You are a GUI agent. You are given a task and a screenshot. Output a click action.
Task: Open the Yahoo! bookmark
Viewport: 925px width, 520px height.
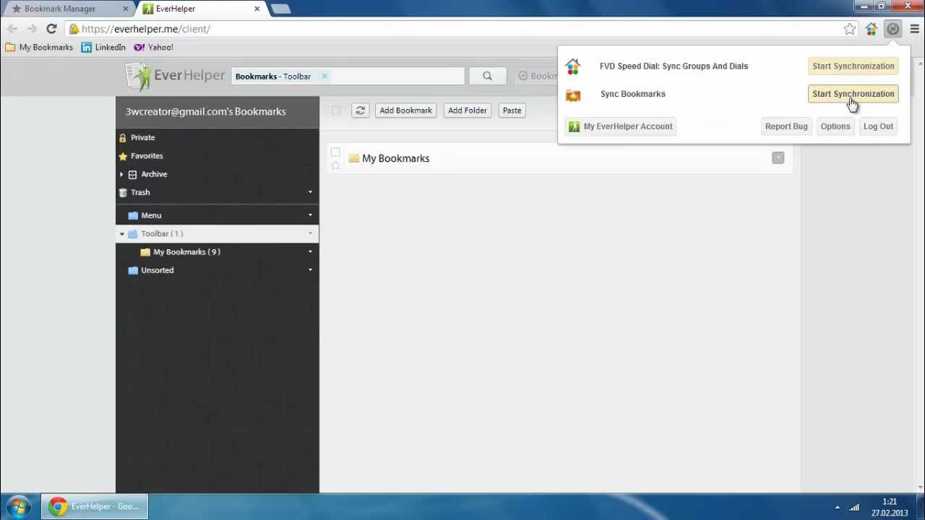click(x=153, y=47)
